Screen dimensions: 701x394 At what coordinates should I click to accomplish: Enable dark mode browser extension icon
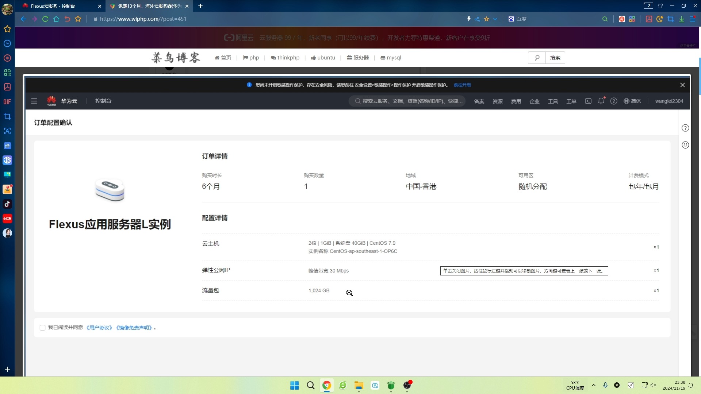coord(659,19)
